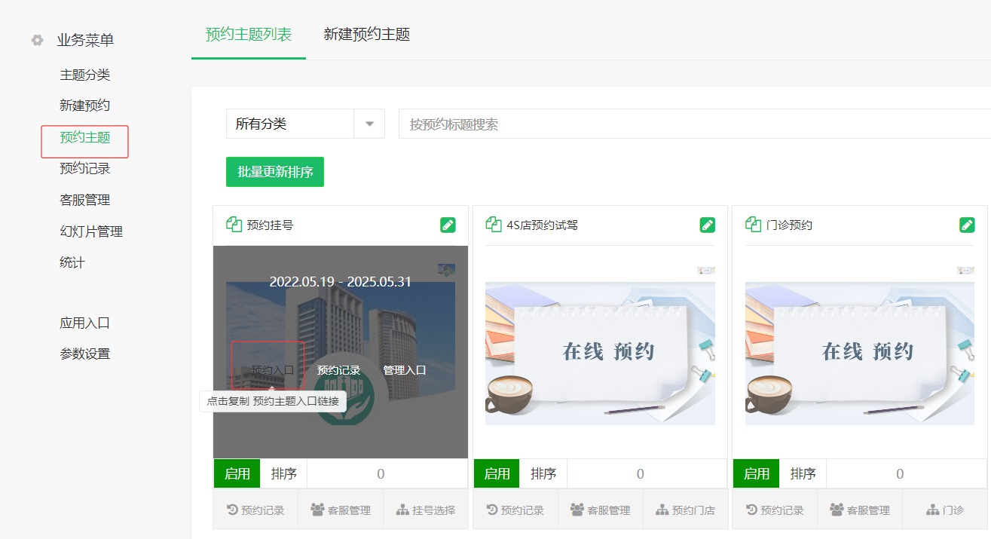Open 预约记录 at bottom of 门诊预约 card
This screenshot has width=991, height=539.
point(775,510)
